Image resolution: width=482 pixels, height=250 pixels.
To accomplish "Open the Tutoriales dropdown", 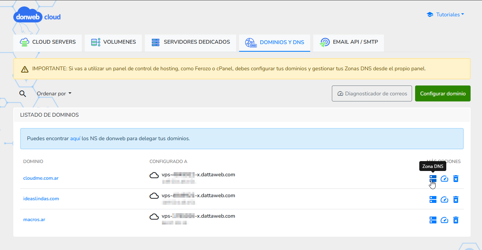I will (x=446, y=14).
